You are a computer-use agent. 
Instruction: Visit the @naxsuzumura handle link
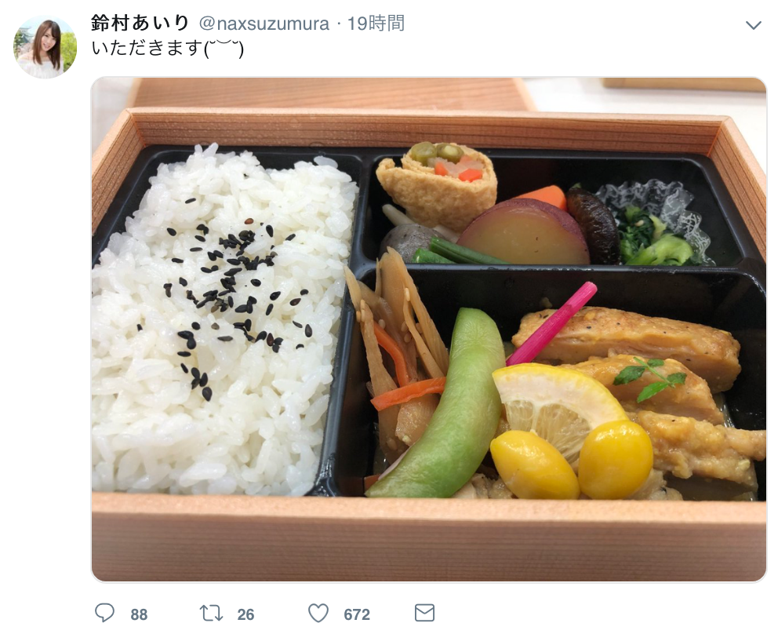pyautogui.click(x=264, y=24)
